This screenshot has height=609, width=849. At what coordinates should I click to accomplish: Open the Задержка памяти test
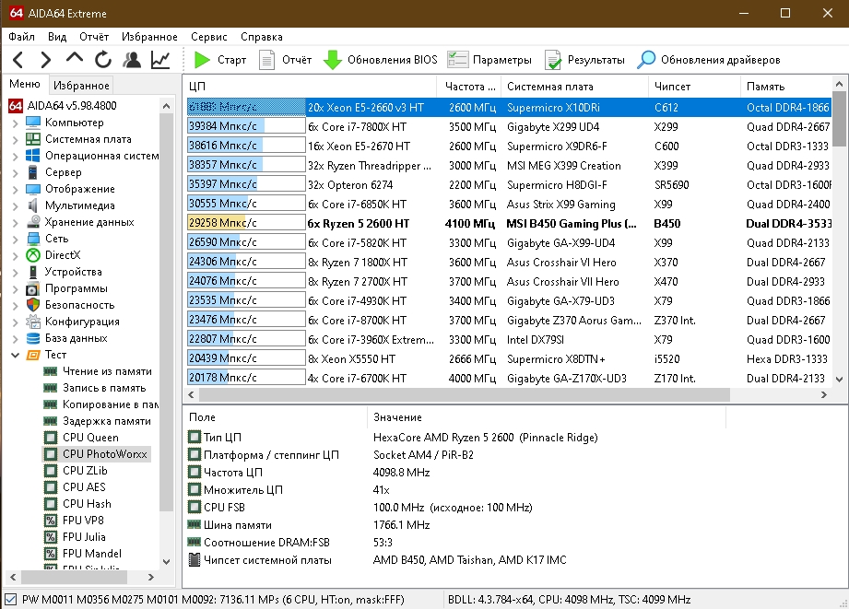pos(107,421)
